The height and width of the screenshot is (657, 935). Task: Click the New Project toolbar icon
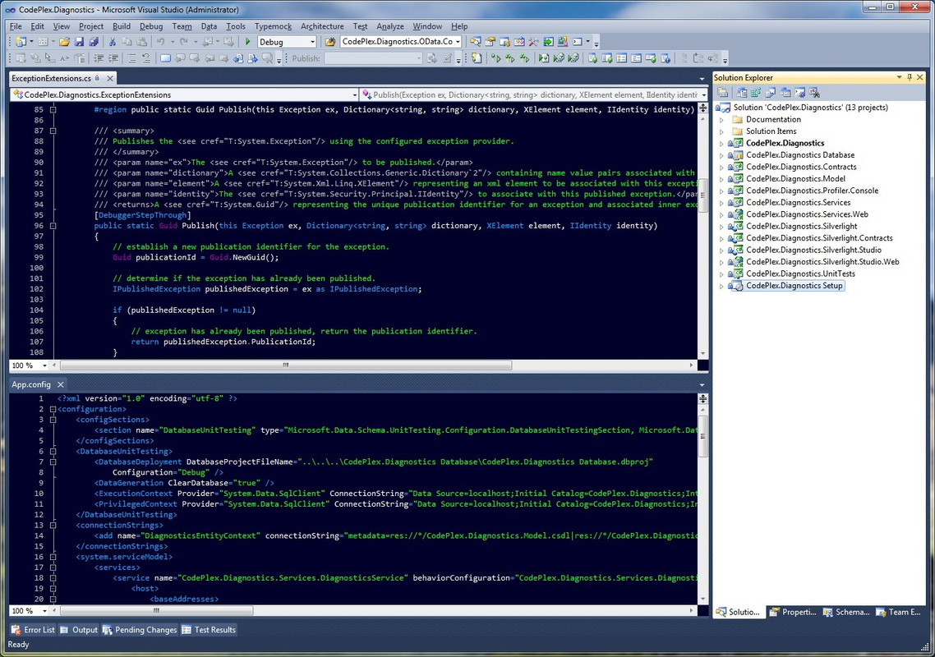(x=21, y=42)
